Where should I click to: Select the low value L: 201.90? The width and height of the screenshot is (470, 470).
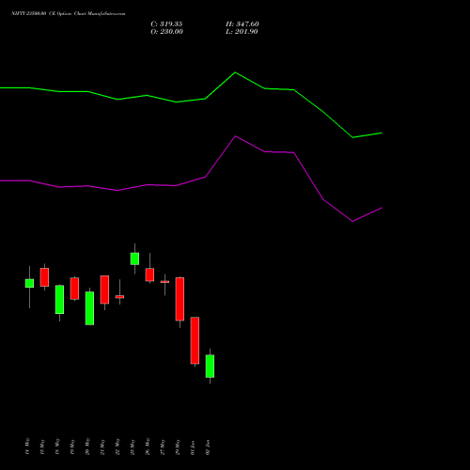[x=242, y=32]
